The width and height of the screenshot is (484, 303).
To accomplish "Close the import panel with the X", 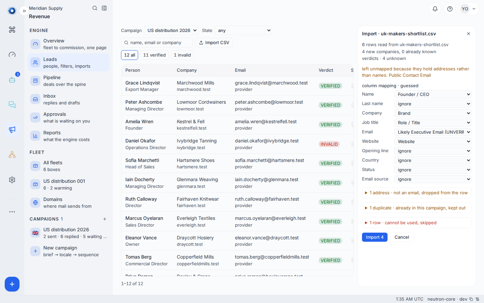I will click(x=469, y=34).
